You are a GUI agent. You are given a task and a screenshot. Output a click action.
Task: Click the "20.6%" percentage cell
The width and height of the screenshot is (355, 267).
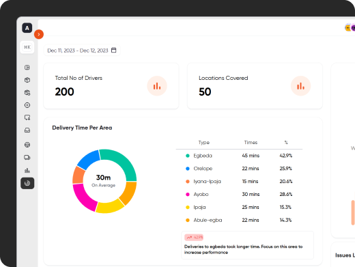pos(286,182)
